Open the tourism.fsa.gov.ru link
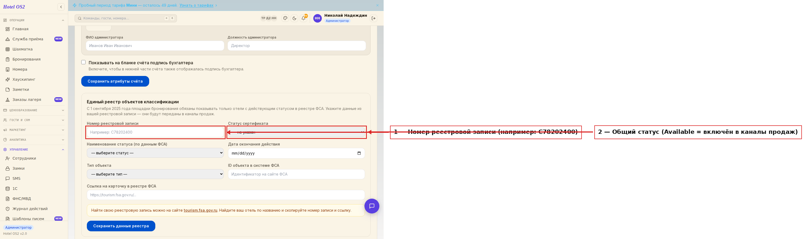Viewport: 808px width, 239px height. (200, 210)
